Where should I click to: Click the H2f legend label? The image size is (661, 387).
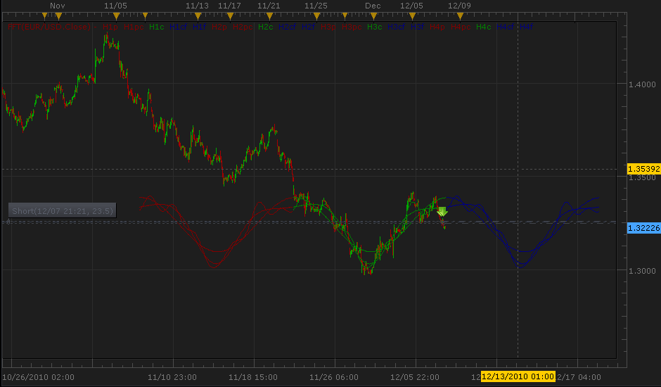tap(309, 27)
